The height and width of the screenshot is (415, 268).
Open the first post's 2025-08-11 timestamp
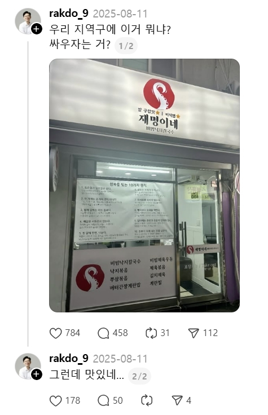tap(120, 14)
